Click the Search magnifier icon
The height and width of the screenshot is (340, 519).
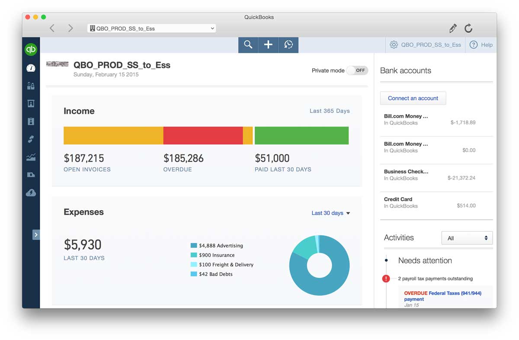[248, 45]
